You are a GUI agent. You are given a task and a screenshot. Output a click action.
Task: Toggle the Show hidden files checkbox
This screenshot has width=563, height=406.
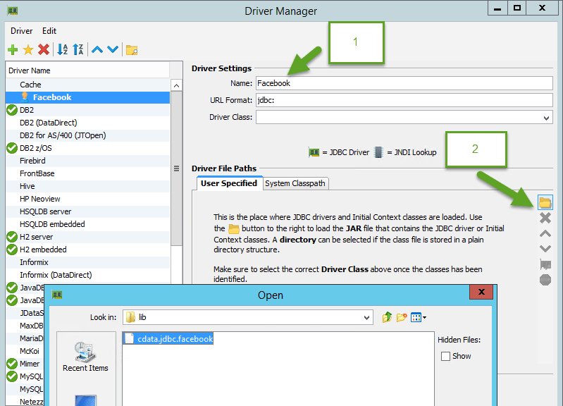[445, 356]
